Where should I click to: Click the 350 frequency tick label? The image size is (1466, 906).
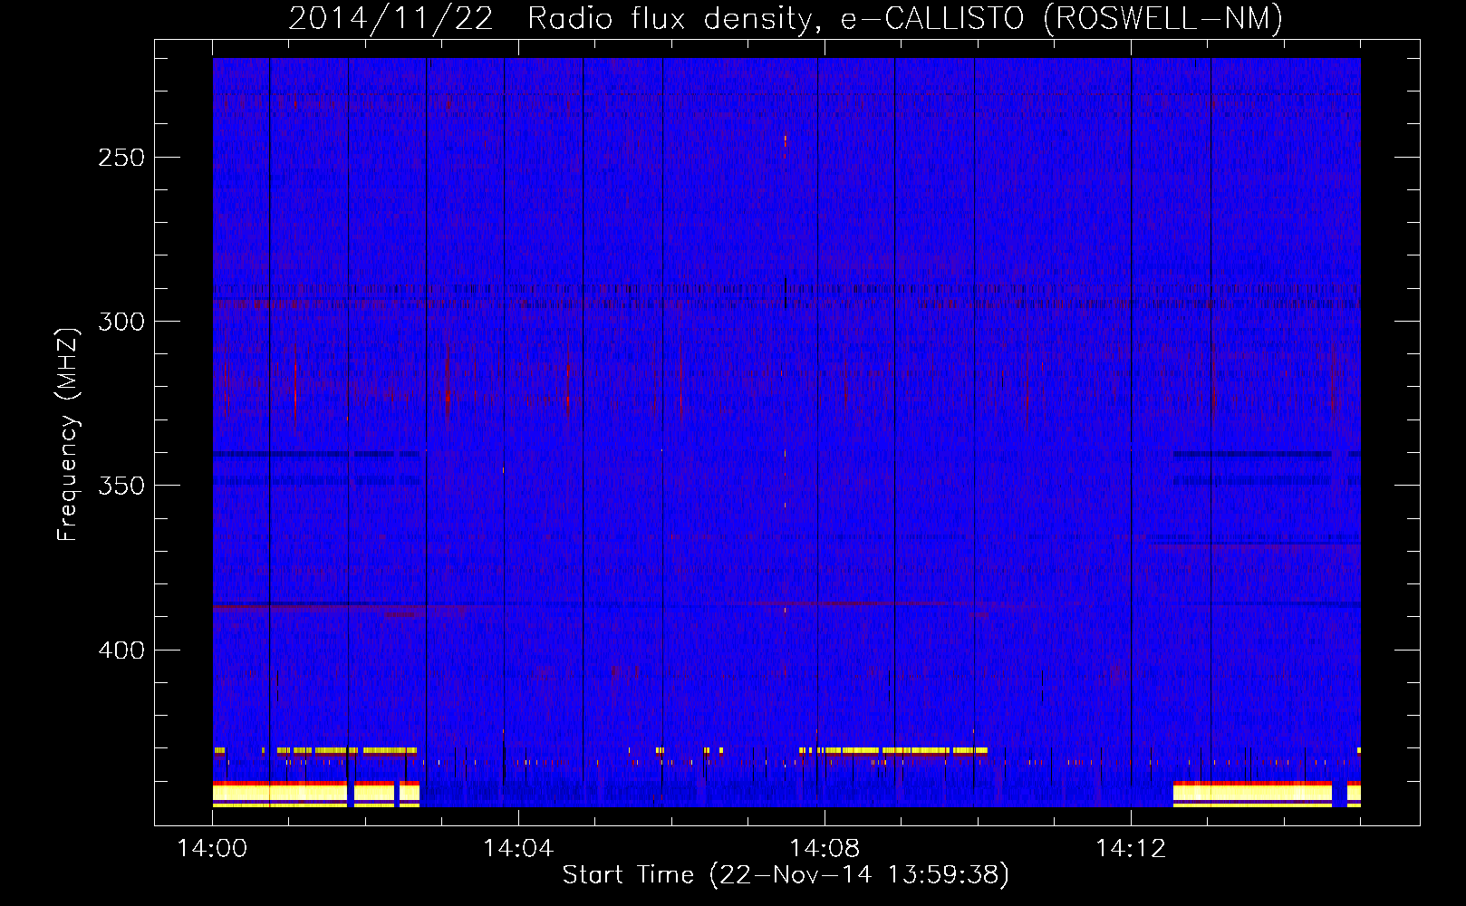click(121, 486)
